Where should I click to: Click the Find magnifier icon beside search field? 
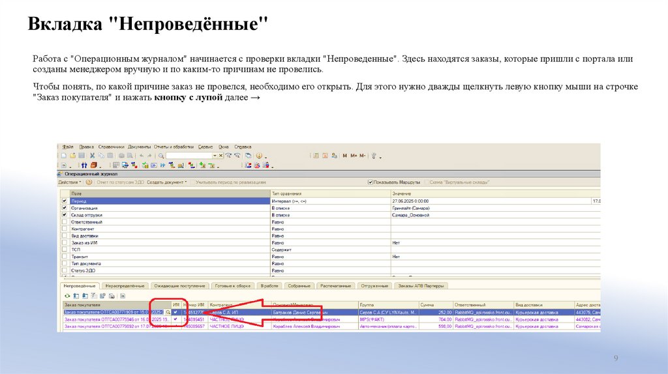pos(161,156)
